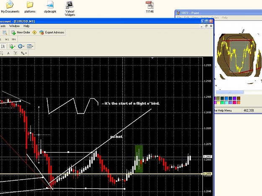262x196 pixels.
Task: Restore down the inner chart window
Action: coord(206,26)
